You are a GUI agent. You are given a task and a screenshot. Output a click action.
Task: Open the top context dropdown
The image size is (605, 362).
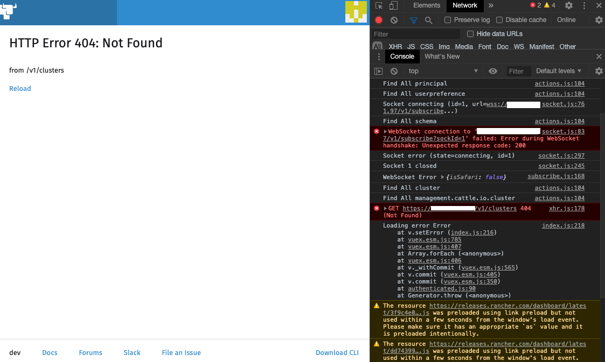click(x=443, y=71)
